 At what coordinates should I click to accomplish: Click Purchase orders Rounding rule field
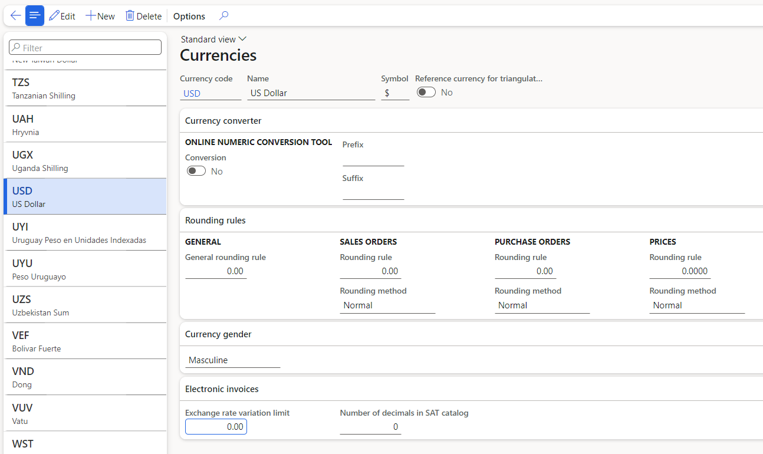(525, 271)
